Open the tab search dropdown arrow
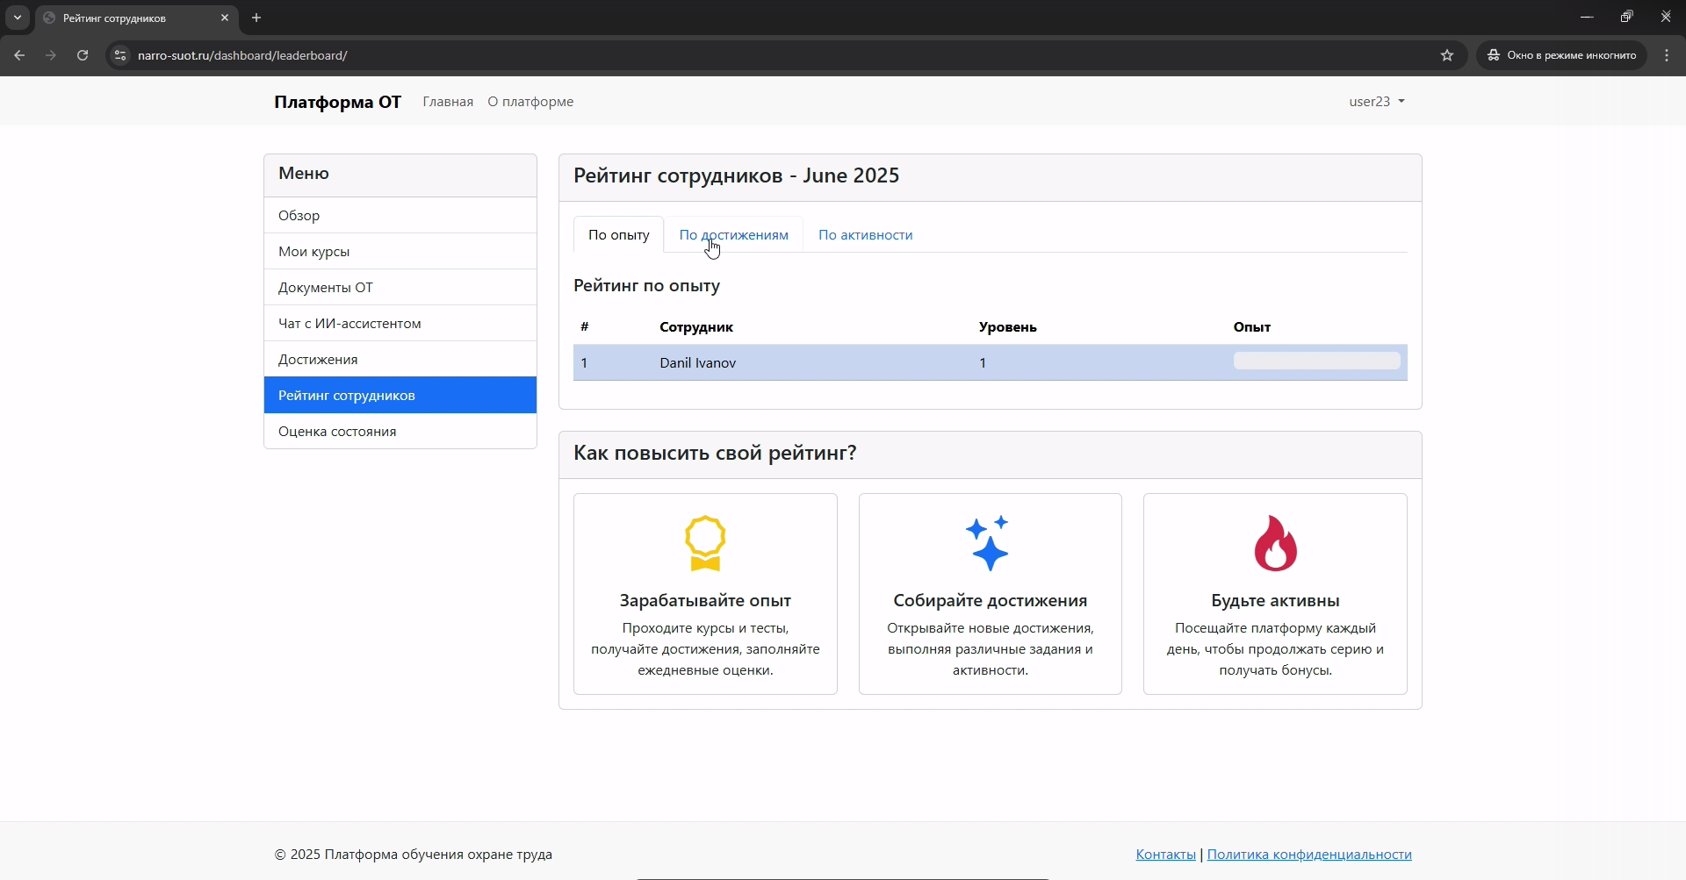Image resolution: width=1686 pixels, height=880 pixels. 18,18
